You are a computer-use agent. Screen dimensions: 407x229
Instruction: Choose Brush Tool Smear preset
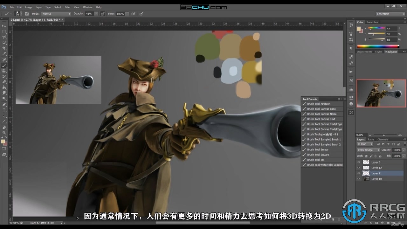322,149
